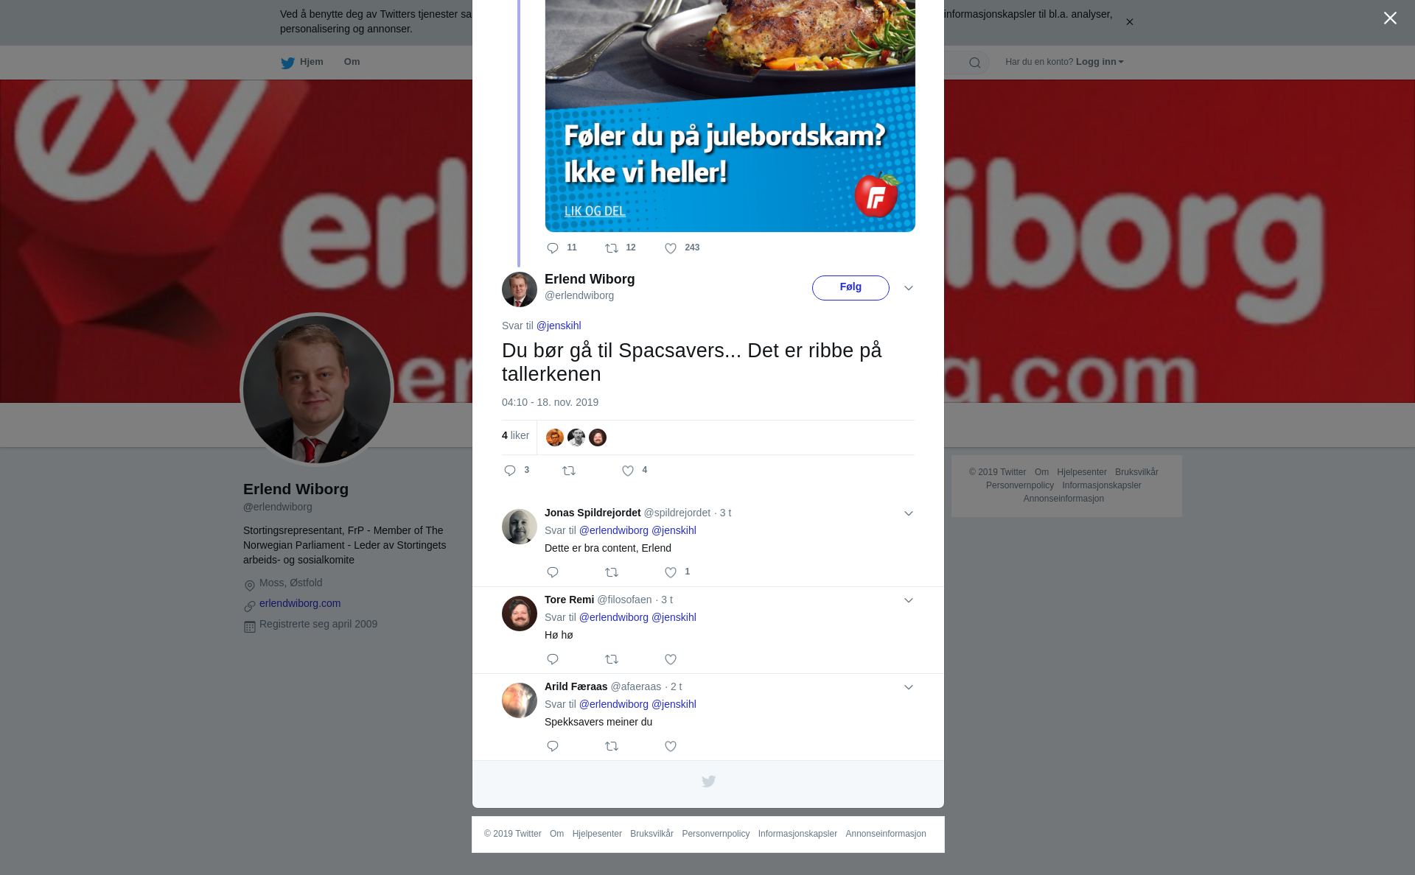Like Jonas Spildrejordet's reply
The height and width of the screenshot is (875, 1415).
pyautogui.click(x=671, y=572)
